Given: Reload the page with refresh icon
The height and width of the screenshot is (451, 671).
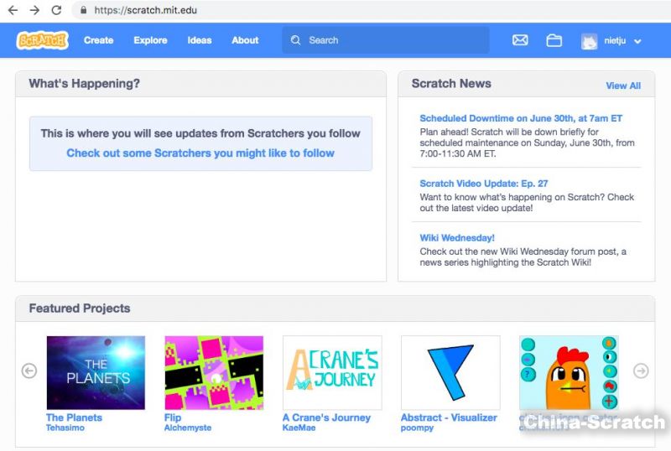Looking at the screenshot, I should coord(56,10).
